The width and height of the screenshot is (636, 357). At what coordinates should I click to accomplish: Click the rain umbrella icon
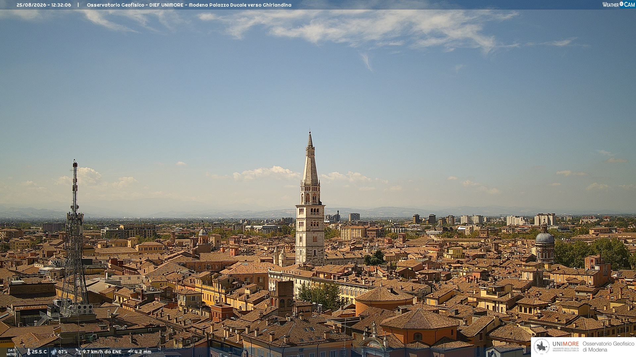[131, 352]
